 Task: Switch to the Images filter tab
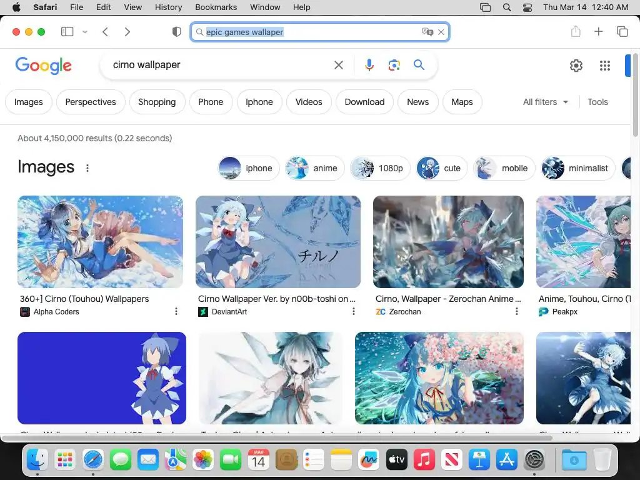click(29, 102)
